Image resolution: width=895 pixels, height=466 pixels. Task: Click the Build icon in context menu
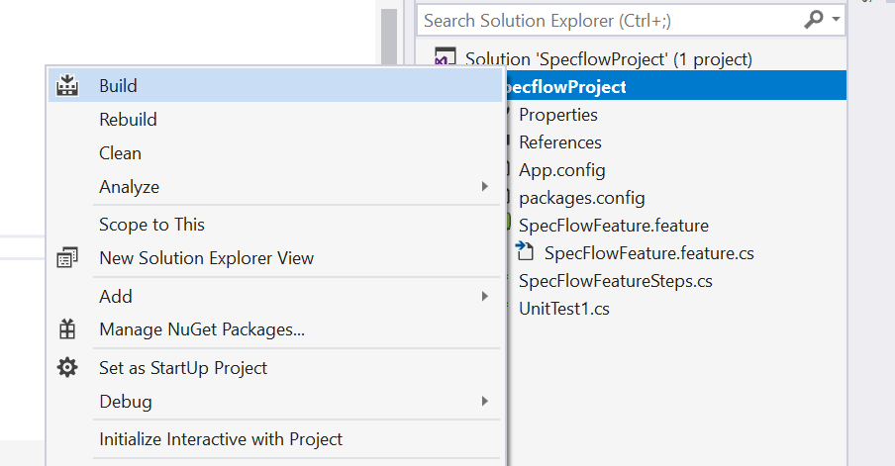coord(67,86)
